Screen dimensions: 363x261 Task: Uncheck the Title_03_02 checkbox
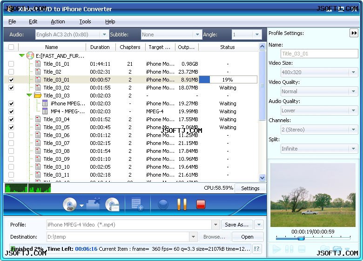[x=11, y=88]
